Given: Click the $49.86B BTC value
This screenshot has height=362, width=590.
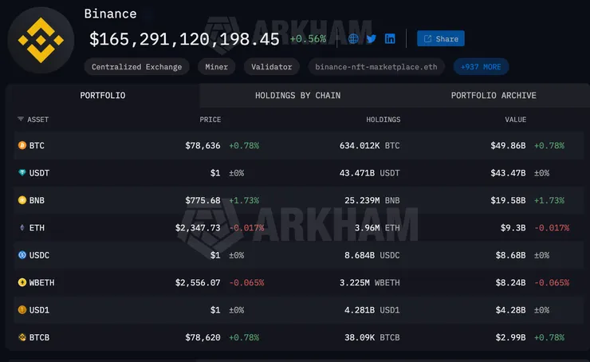Looking at the screenshot, I should 508,146.
